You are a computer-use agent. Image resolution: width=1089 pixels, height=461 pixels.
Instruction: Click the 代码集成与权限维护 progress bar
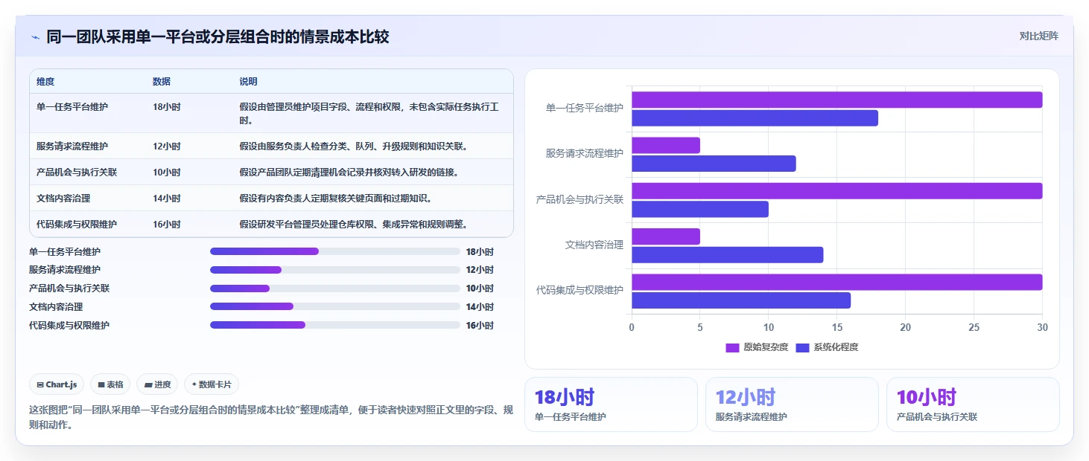point(335,325)
